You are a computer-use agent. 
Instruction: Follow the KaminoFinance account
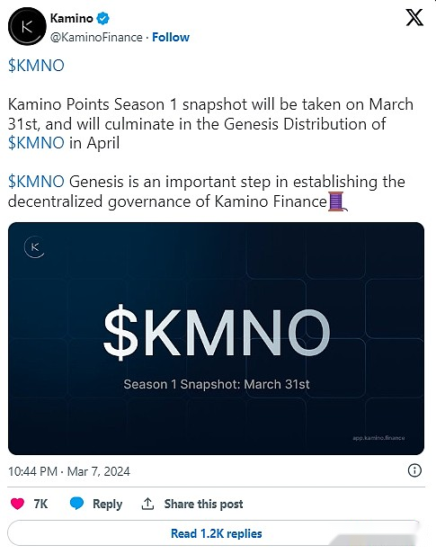coord(171,37)
